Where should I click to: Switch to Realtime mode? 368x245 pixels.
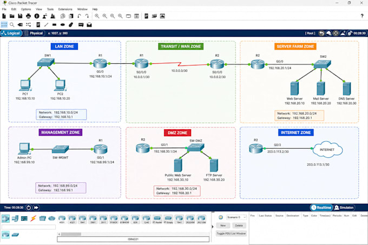click(x=321, y=208)
